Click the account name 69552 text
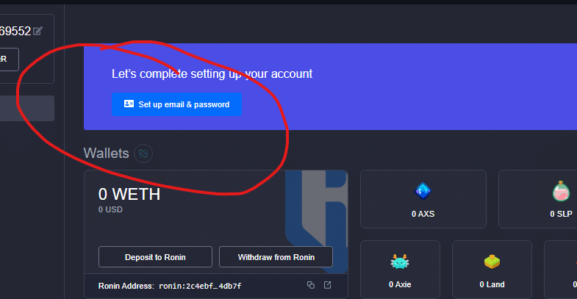This screenshot has width=577, height=299. tap(15, 32)
